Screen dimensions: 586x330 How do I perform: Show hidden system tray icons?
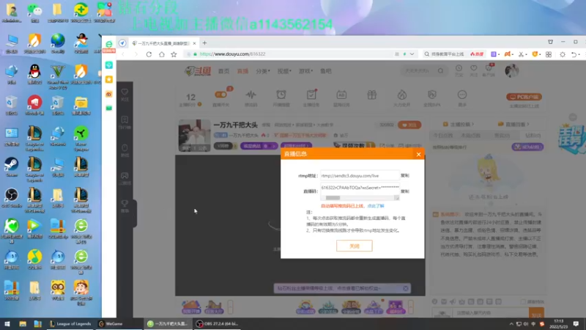pos(511,324)
